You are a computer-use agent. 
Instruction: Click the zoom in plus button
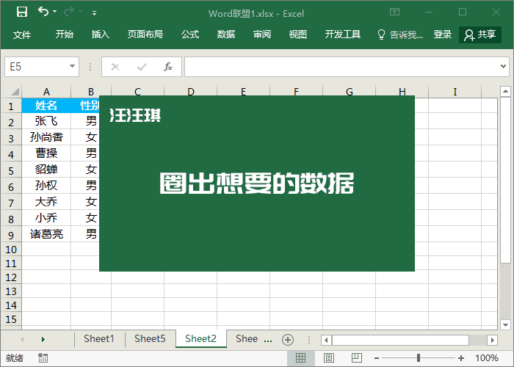coord(461,358)
